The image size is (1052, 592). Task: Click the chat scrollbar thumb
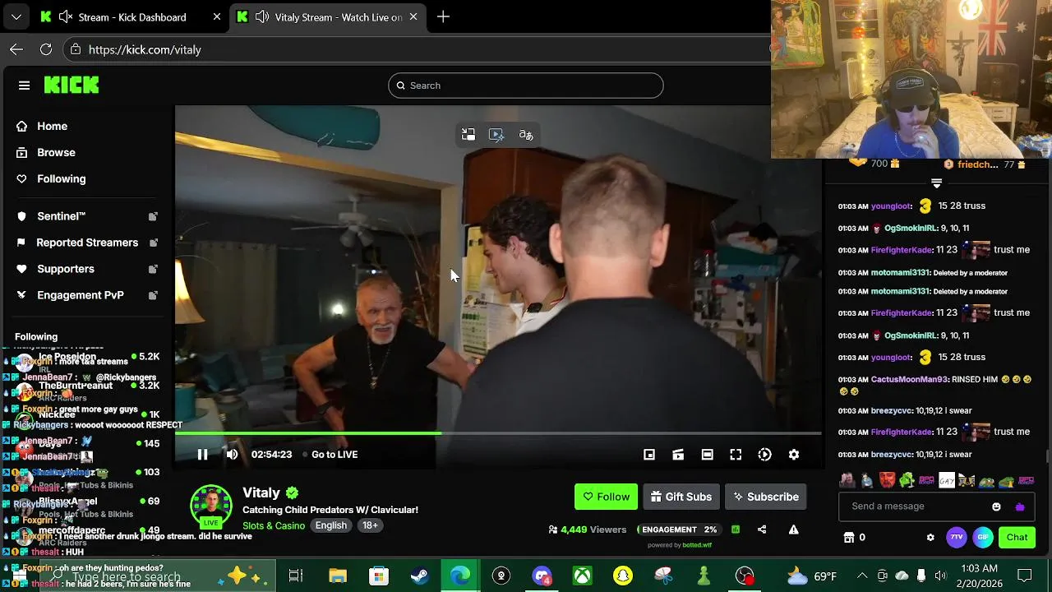click(1047, 456)
